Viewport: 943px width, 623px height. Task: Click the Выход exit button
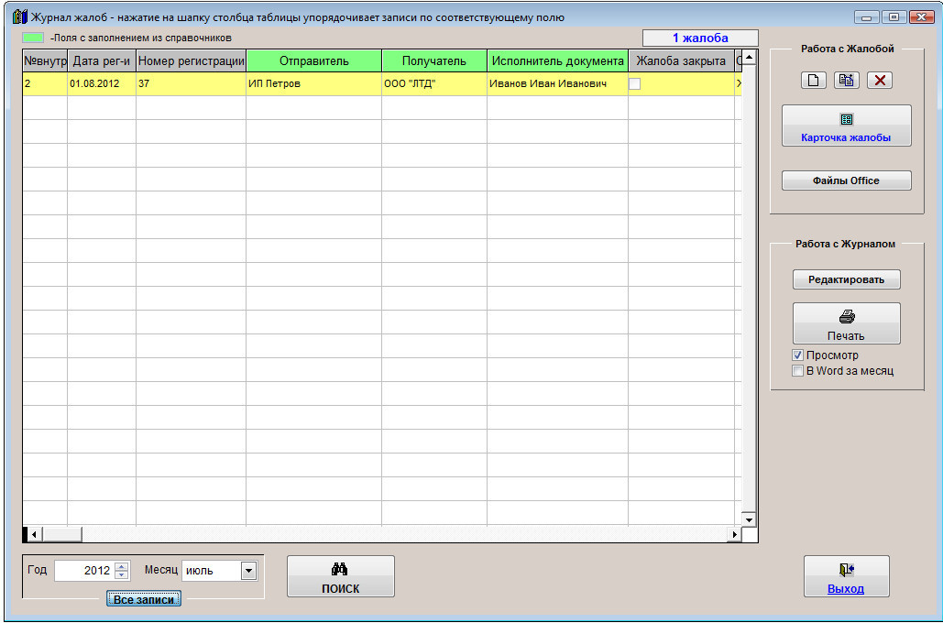pos(846,576)
